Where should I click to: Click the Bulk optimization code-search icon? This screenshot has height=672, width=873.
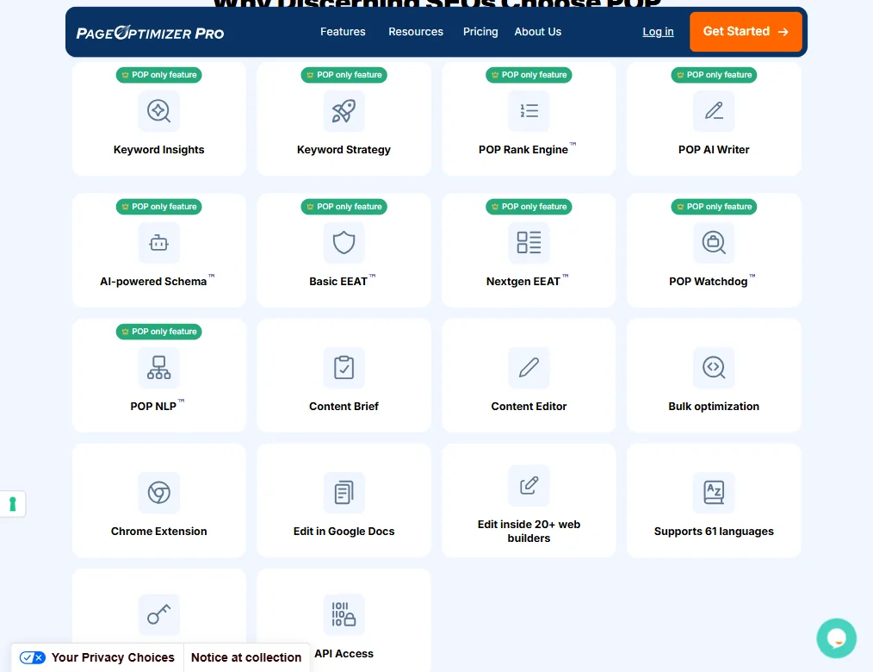[714, 368]
